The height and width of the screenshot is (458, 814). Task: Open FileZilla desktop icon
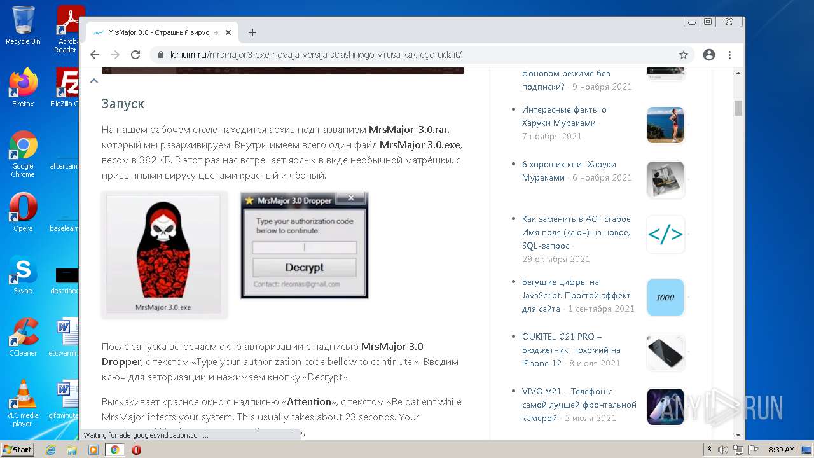pos(65,88)
